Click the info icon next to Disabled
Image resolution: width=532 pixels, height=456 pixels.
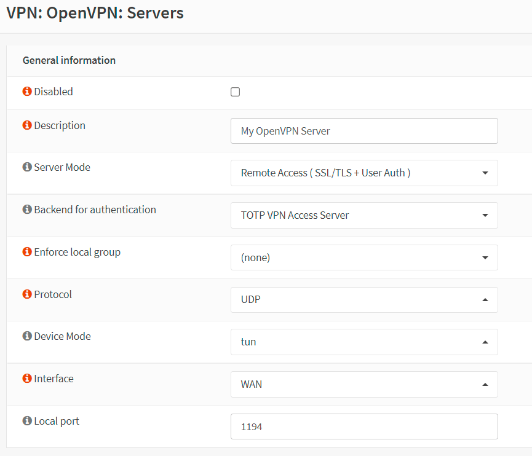point(27,91)
